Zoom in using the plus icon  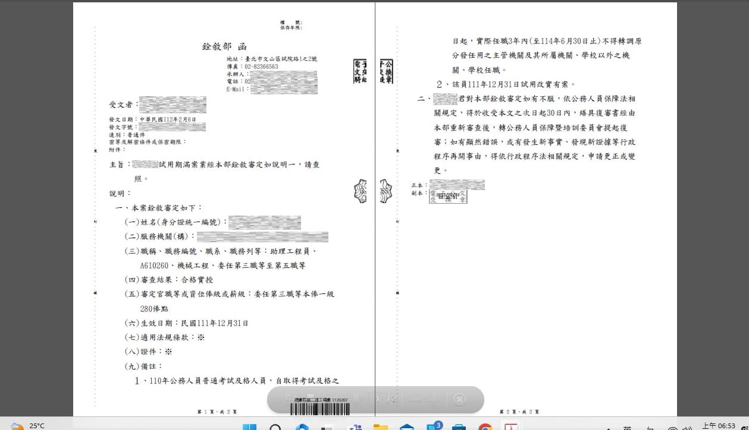[x=433, y=399]
